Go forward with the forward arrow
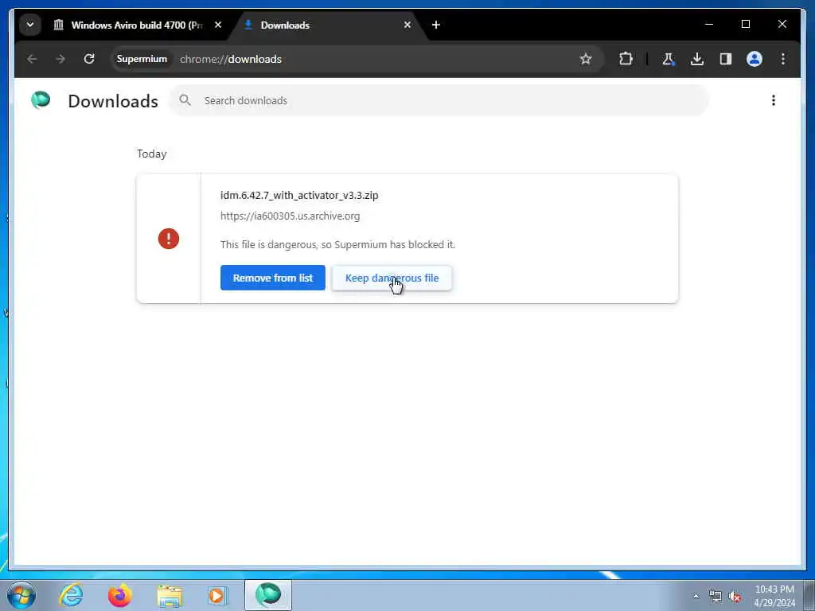Viewport: 815px width, 611px height. 60,59
